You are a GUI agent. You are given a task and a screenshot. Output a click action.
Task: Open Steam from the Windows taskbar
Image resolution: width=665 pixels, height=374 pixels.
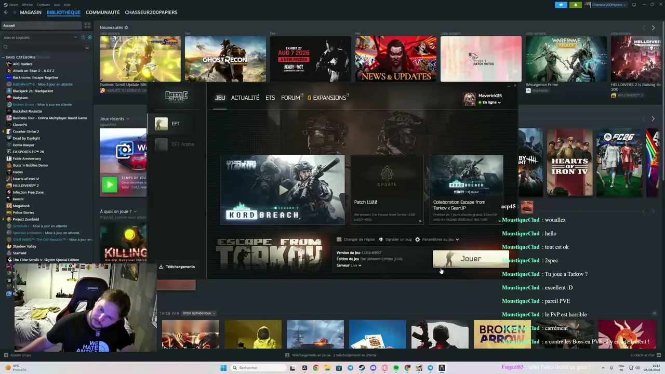pos(362,368)
